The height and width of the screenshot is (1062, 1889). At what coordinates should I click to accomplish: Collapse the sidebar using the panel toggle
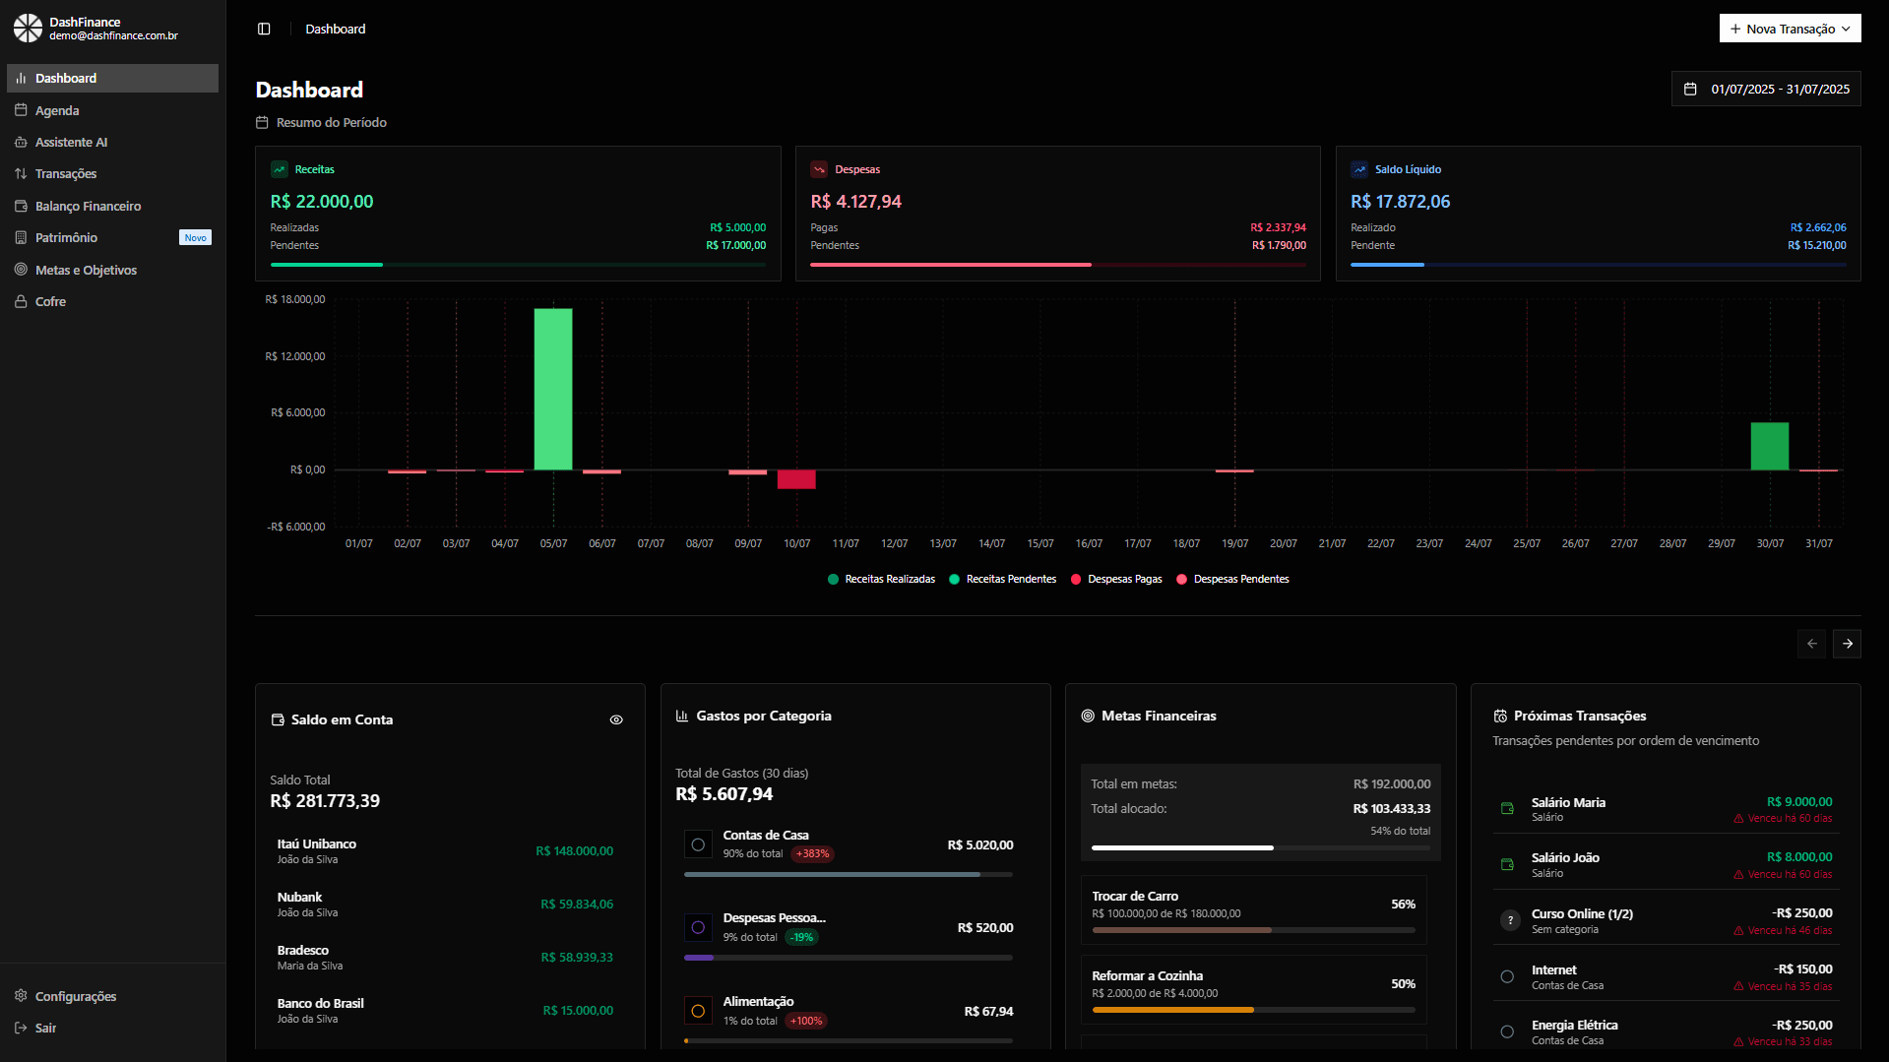click(x=264, y=29)
